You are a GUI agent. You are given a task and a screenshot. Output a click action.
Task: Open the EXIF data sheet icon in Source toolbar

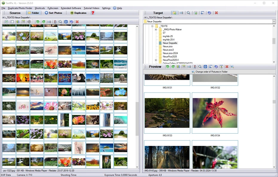[54, 22]
